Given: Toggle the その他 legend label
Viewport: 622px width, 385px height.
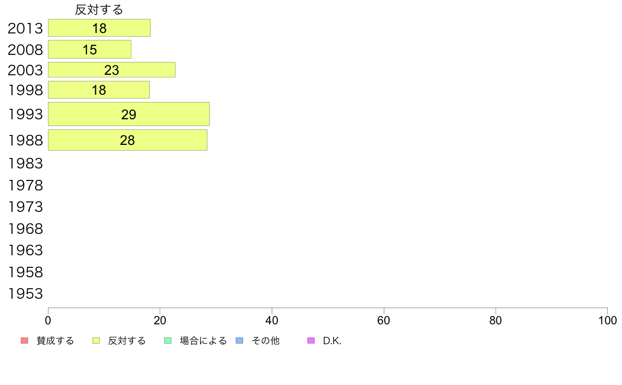Looking at the screenshot, I should (x=265, y=341).
